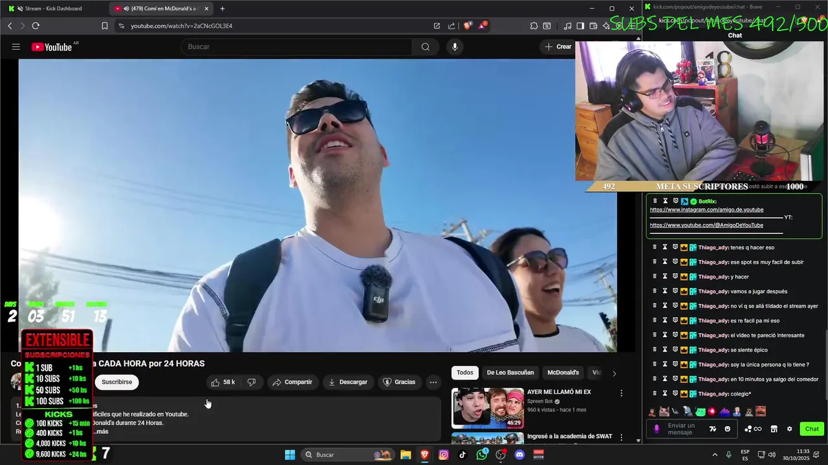This screenshot has height=465, width=828.
Task: Open TikTok from the taskbar
Action: click(x=463, y=455)
